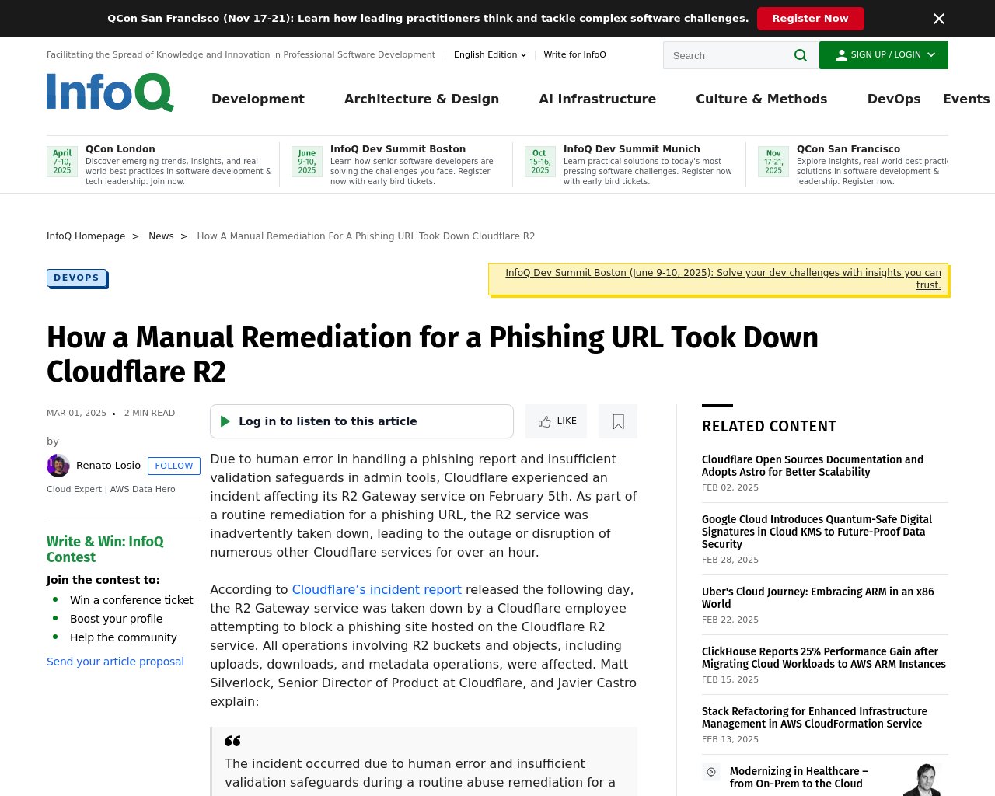Open Uber's Cloud Journey ARM article
This screenshot has height=796, width=995.
pos(818,598)
